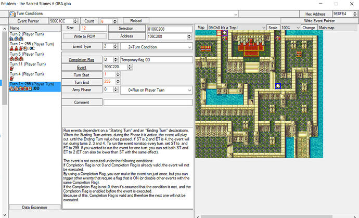Viewport: 359px width, 218px height.
Task: Click the red-outlined tile on the map
Action: (220, 33)
